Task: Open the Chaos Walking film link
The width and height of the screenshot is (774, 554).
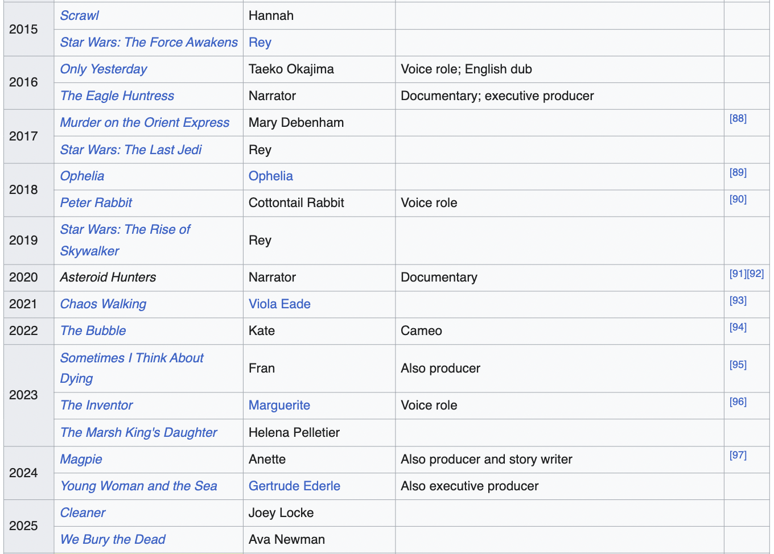Action: click(104, 304)
